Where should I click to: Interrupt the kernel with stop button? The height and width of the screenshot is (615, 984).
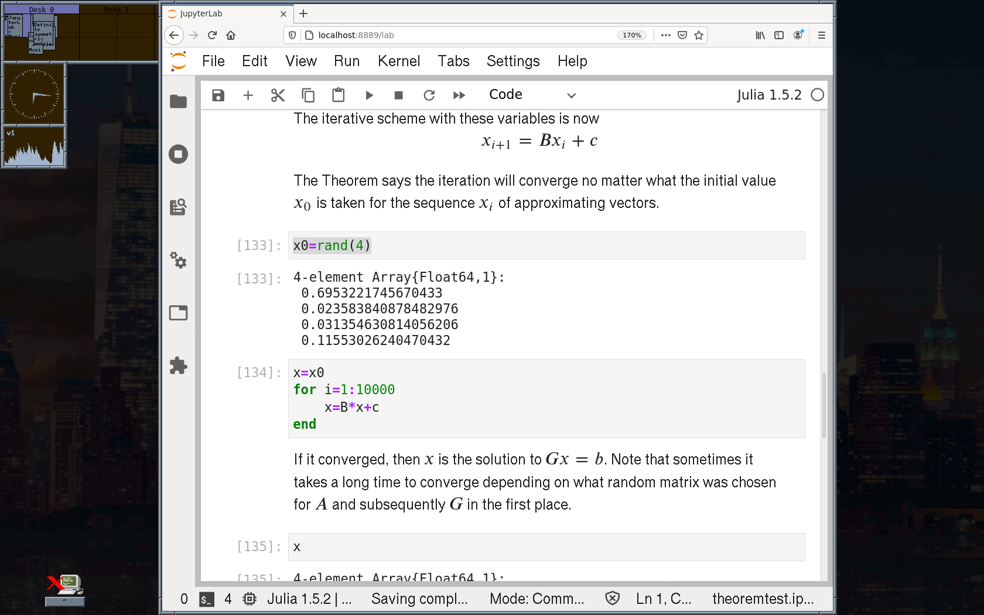[x=399, y=95]
